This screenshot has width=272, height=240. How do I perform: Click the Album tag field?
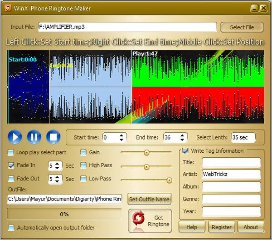[231, 187]
